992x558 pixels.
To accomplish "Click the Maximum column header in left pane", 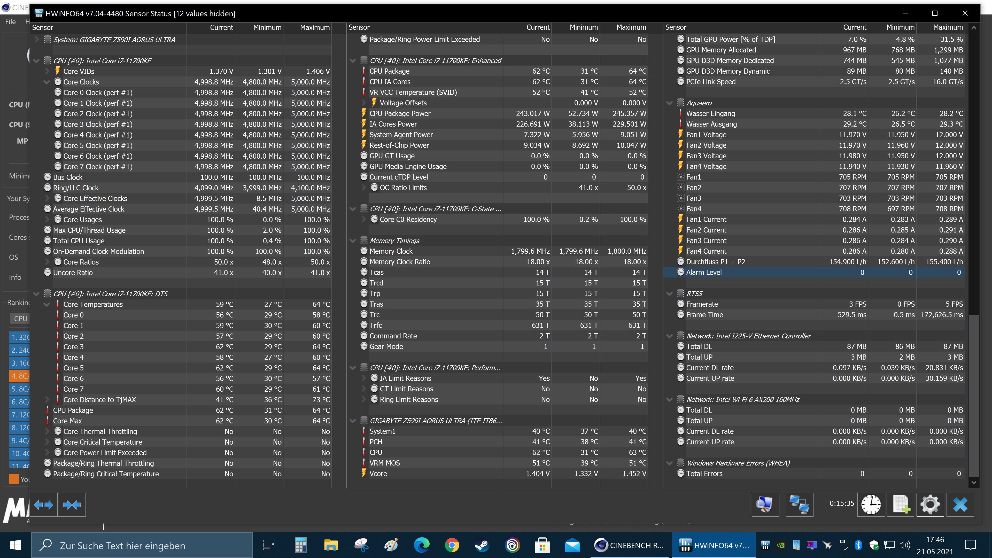I will [x=314, y=27].
